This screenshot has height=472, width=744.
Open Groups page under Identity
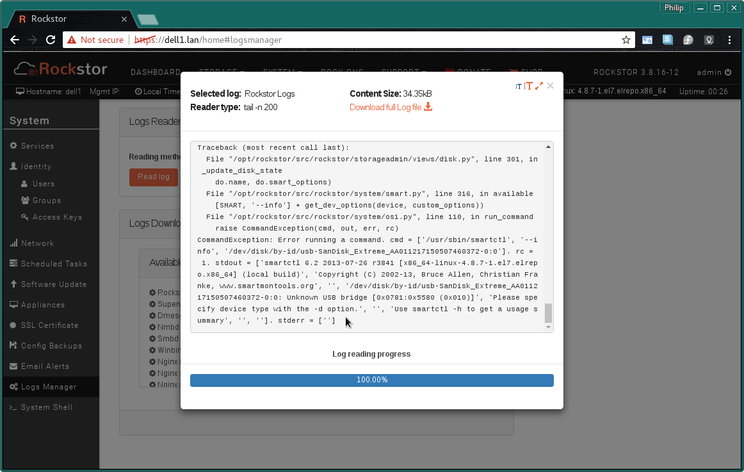click(x=41, y=200)
